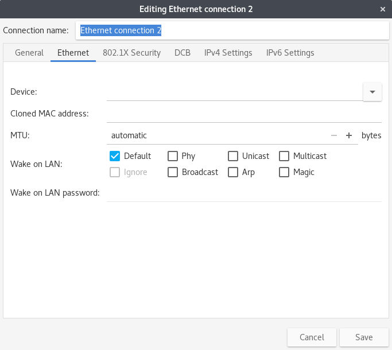The height and width of the screenshot is (350, 392).
Task: Close the Editing Ethernet connection dialog
Action: [x=382, y=9]
